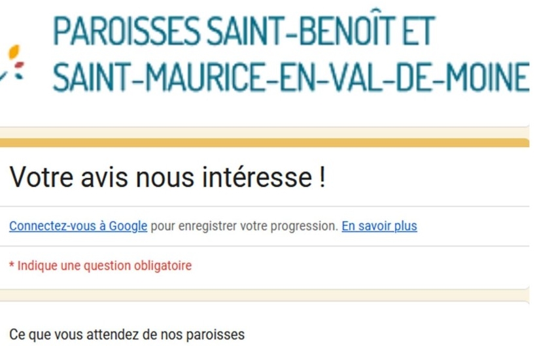Click "pour enregistrer votre progression" text
This screenshot has width=535, height=346.
244,226
